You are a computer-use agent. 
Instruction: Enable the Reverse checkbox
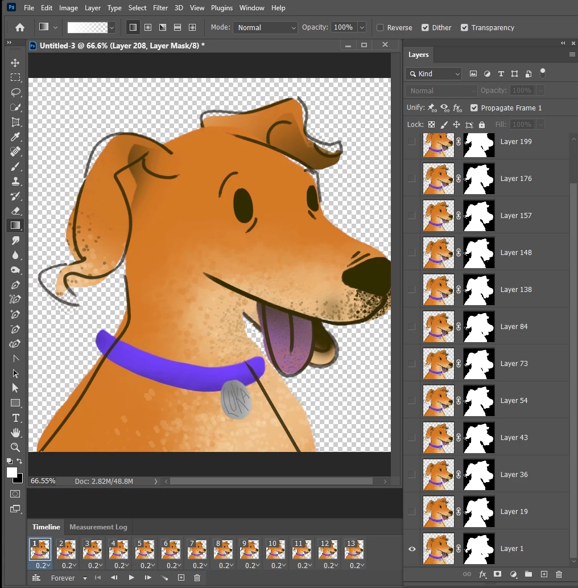[380, 27]
